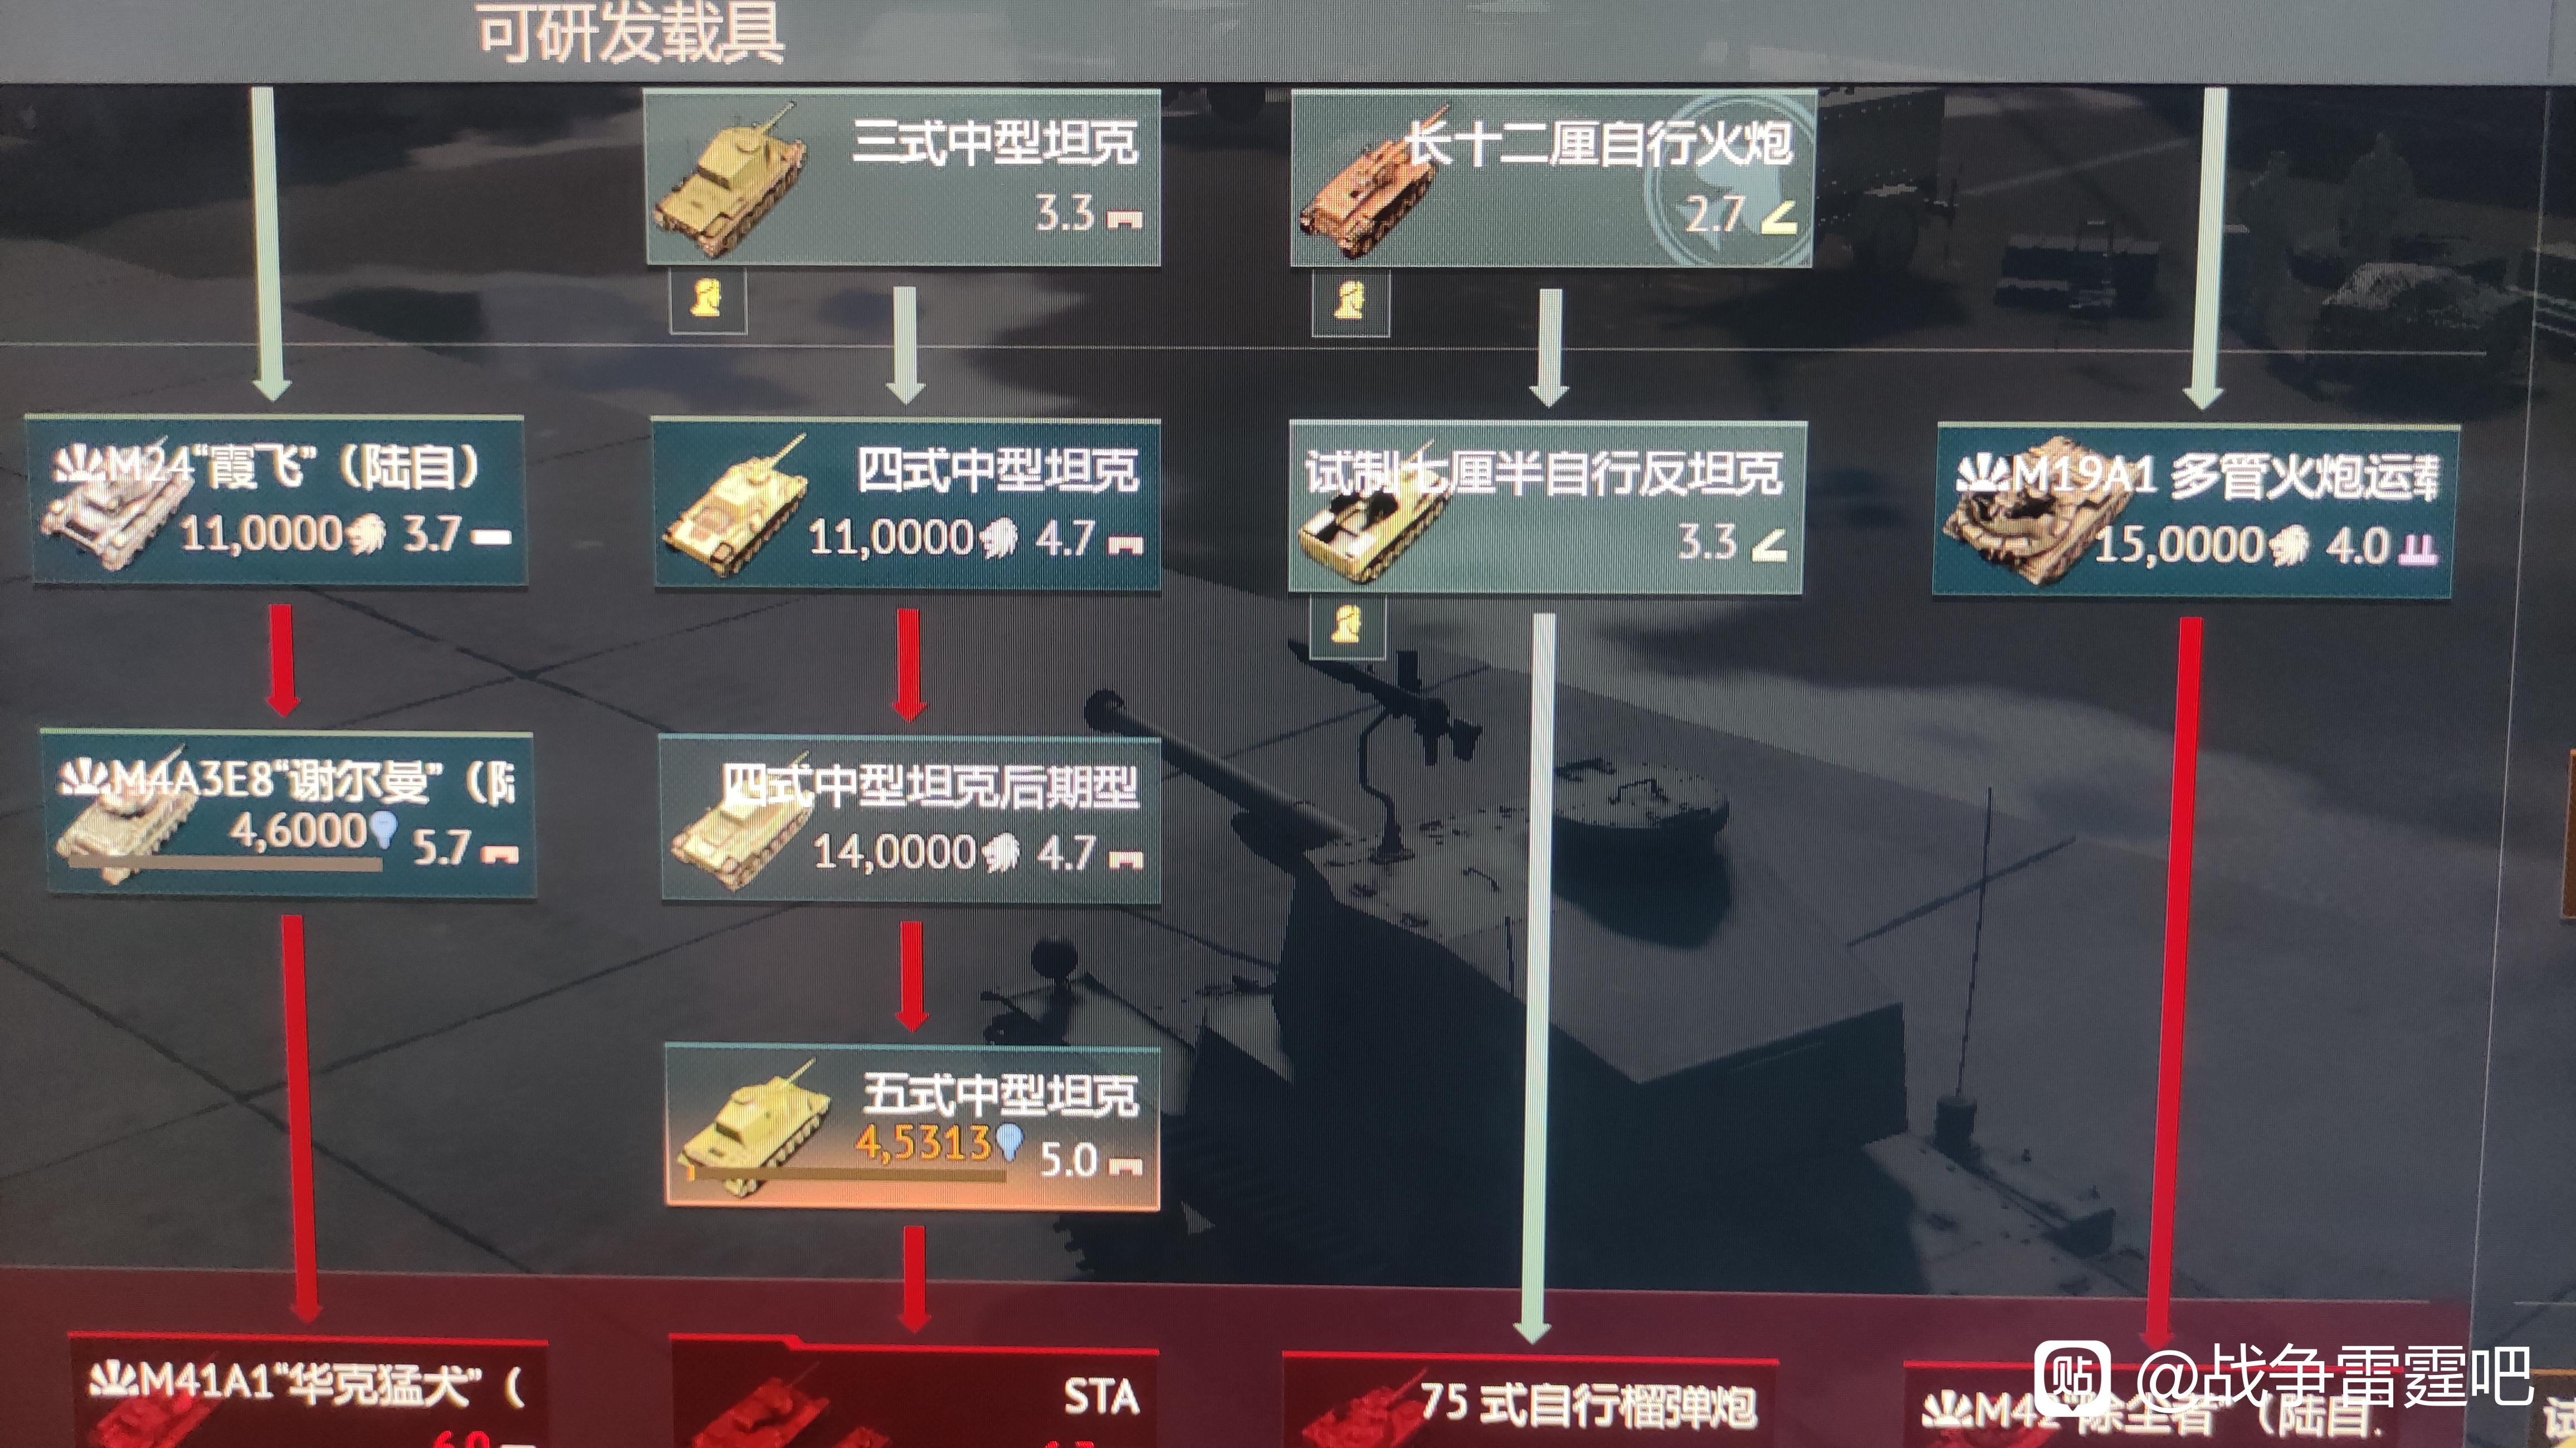The image size is (2576, 1448).
Task: Click the crew icon under 长十二厘自行火炮
Action: click(1350, 301)
